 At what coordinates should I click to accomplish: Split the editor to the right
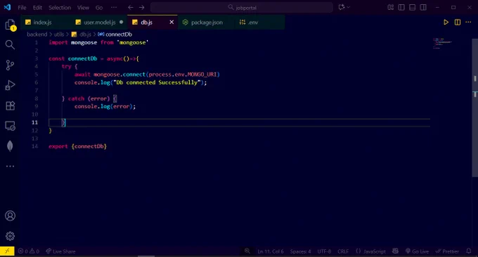coord(458,23)
